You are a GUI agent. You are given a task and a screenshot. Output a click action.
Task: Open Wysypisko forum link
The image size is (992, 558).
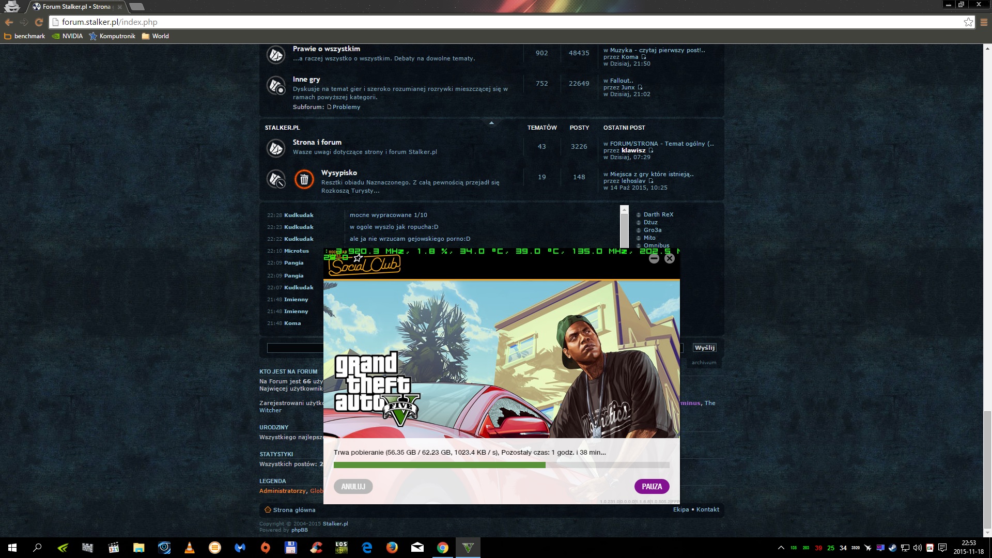(339, 173)
